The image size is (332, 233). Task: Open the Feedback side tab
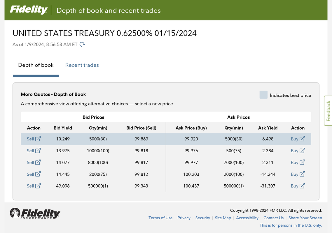pos(328,111)
